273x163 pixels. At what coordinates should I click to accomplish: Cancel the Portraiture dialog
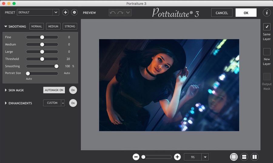[x=222, y=13]
